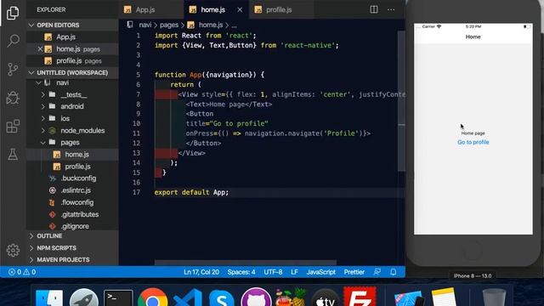
Task: Open Launchpad rocket from the Dock
Action: tap(83, 297)
